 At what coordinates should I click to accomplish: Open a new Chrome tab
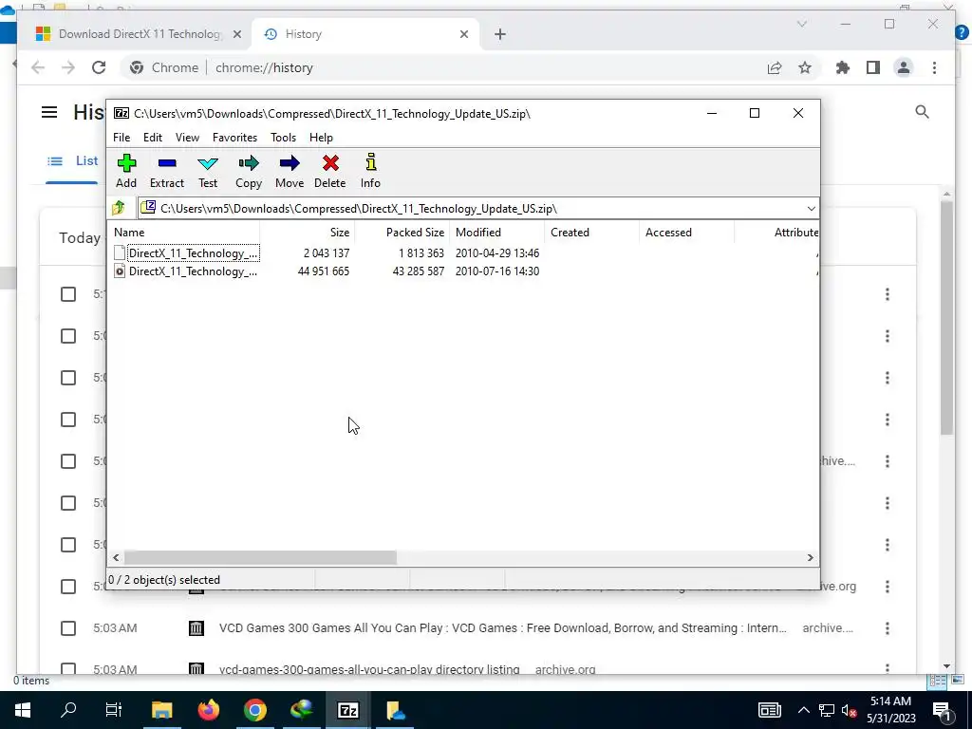coord(500,34)
